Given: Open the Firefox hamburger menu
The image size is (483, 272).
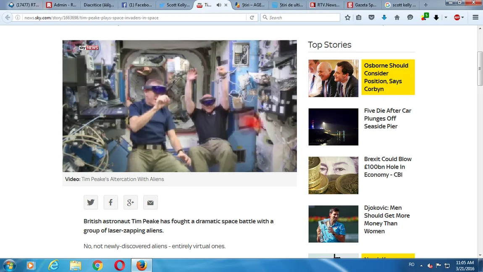Looking at the screenshot, I should pos(475,18).
